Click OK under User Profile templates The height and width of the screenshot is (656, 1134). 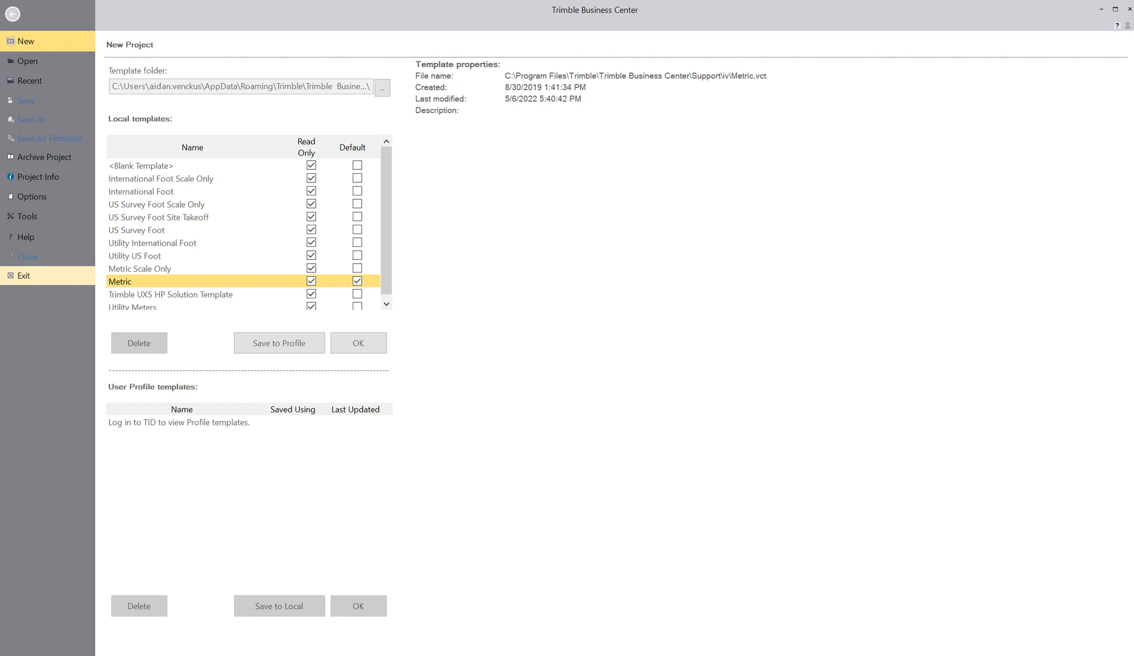click(358, 606)
